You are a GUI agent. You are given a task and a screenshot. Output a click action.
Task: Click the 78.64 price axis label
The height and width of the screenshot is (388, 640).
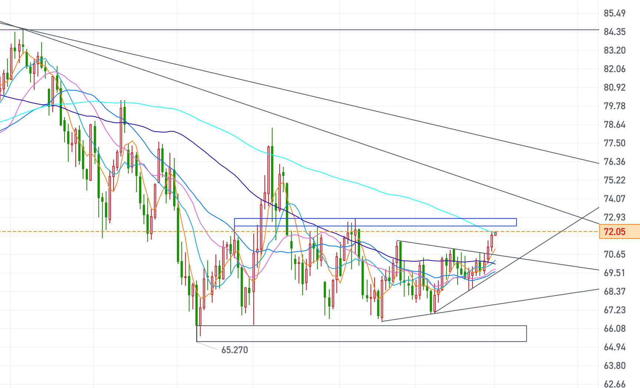coord(614,125)
